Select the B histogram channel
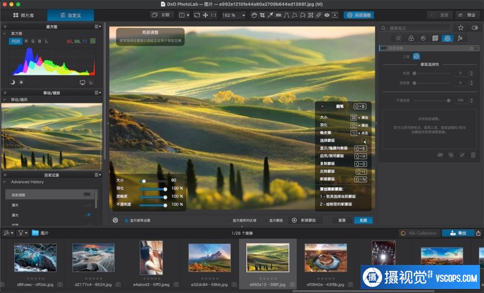 (x=40, y=41)
